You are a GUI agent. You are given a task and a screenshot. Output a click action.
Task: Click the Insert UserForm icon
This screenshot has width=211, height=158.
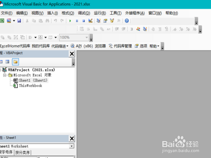coord(9,21)
